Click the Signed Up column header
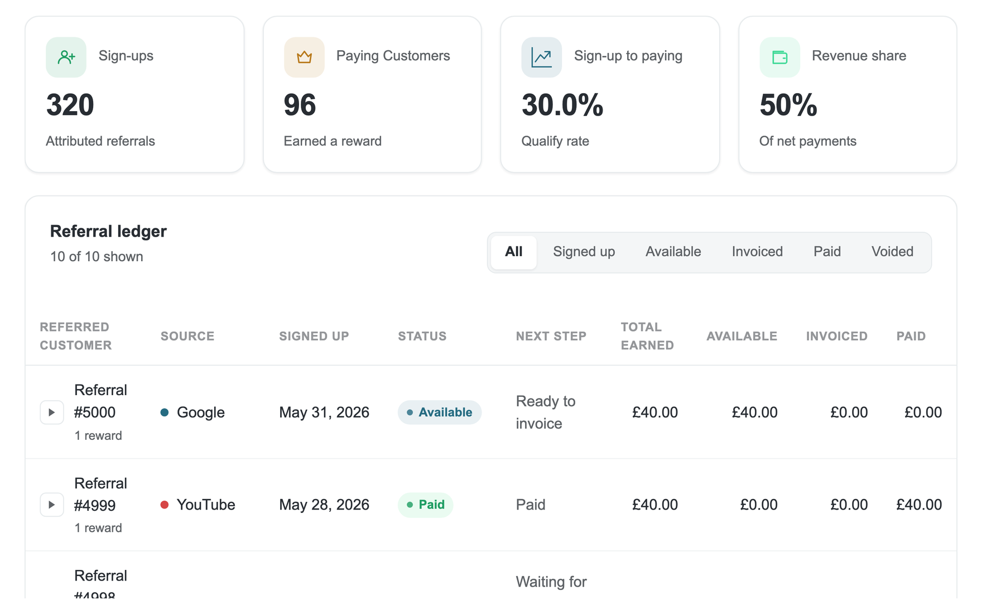 tap(314, 336)
